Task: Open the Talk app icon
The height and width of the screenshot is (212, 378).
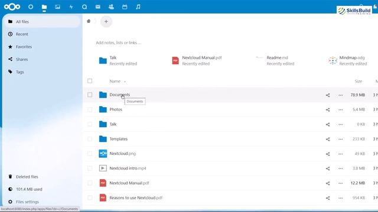Action: click(x=84, y=6)
